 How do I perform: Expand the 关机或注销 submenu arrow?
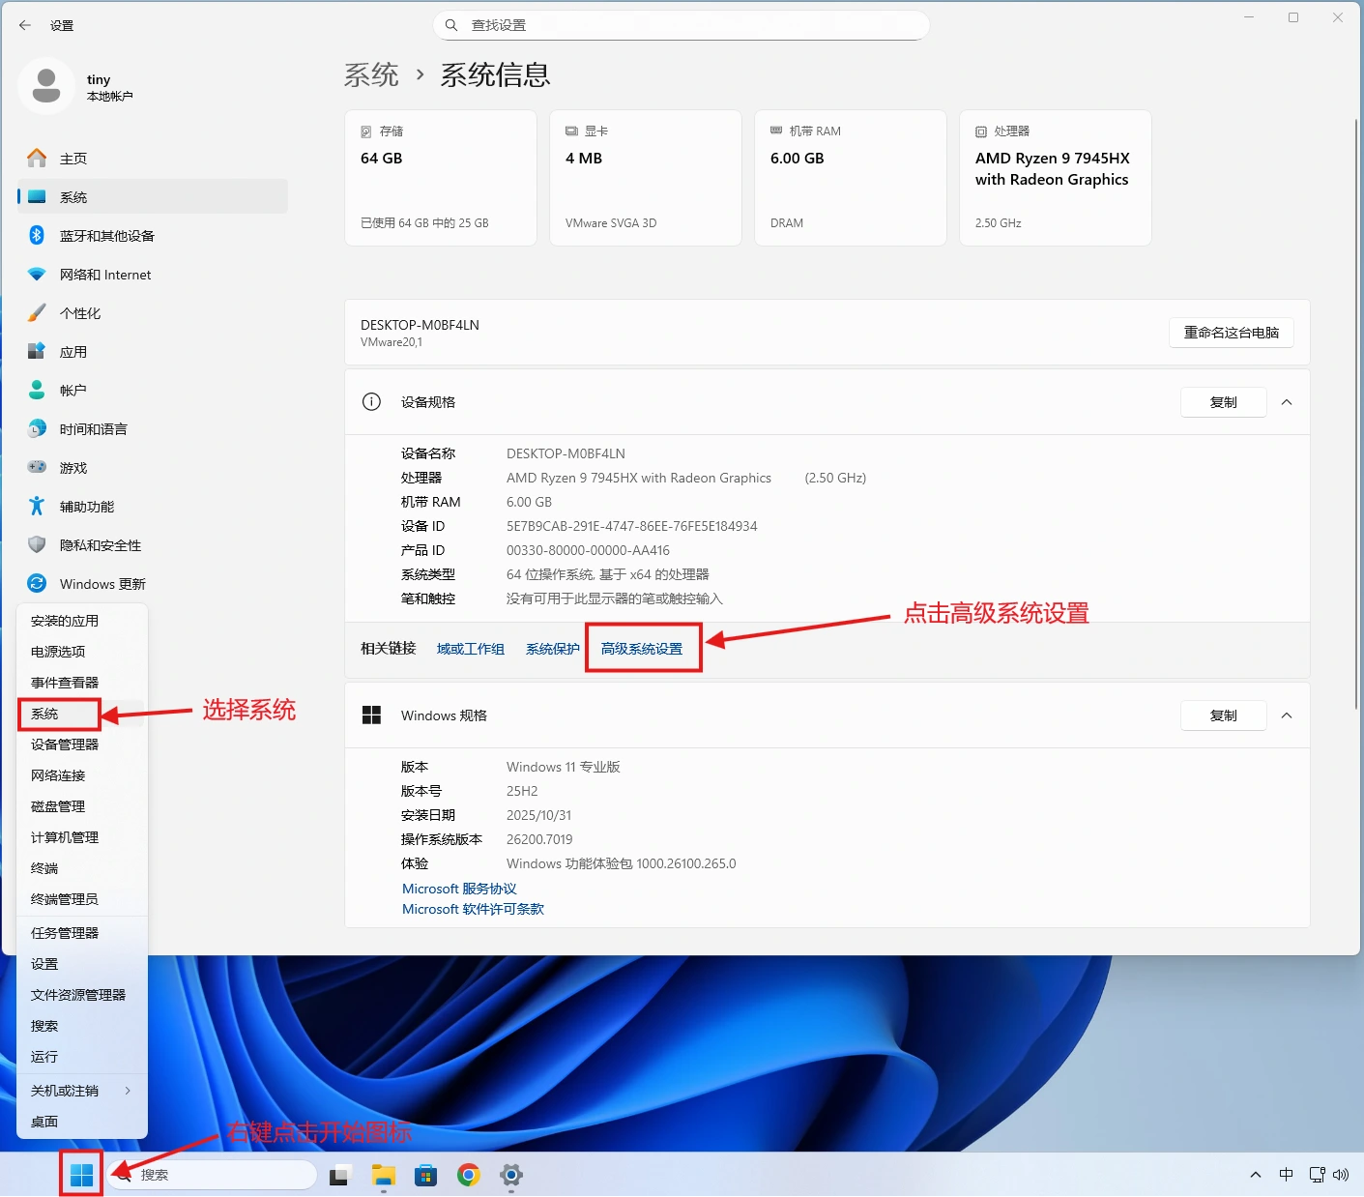128,1091
